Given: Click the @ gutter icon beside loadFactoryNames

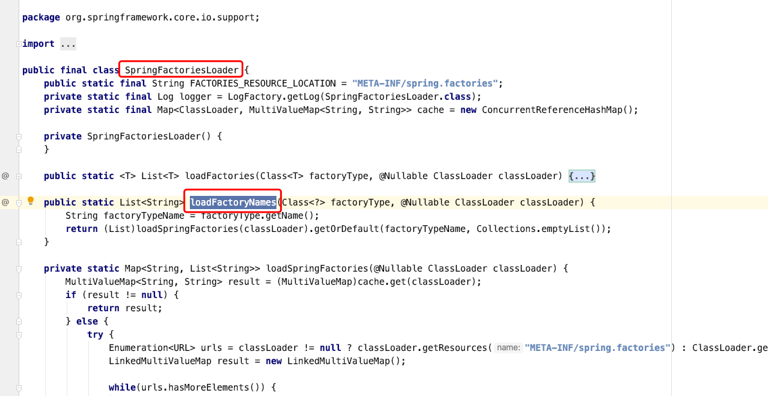Looking at the screenshot, I should click(5, 202).
